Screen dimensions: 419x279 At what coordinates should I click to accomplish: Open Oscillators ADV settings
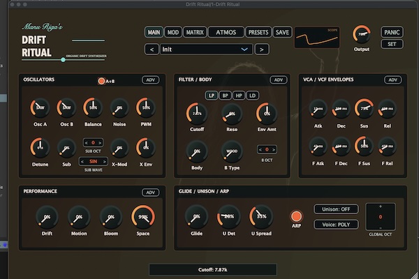coord(150,80)
